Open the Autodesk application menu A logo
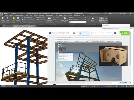The height and width of the screenshot is (100, 134). tap(2, 14)
